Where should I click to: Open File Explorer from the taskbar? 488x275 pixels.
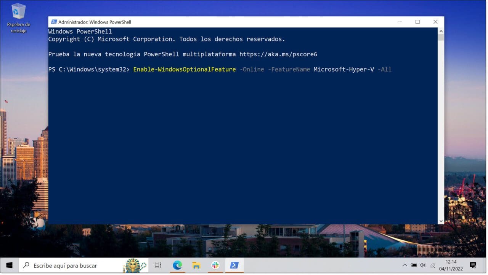point(196,265)
